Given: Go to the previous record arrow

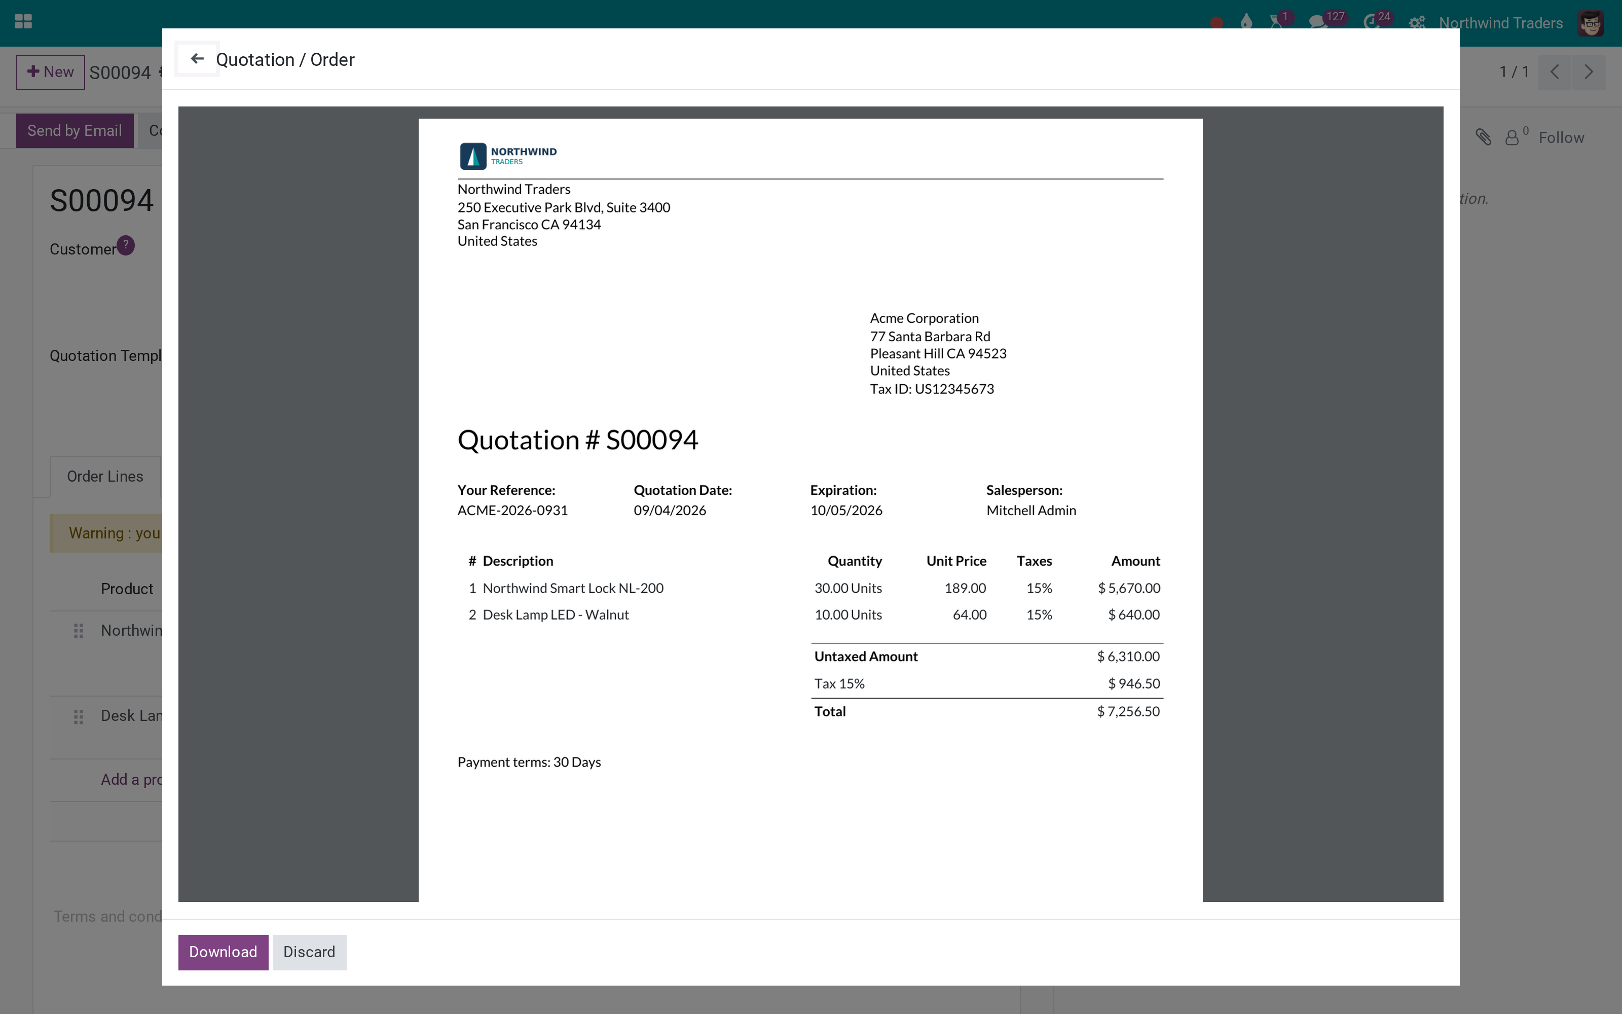Looking at the screenshot, I should click(x=1555, y=72).
